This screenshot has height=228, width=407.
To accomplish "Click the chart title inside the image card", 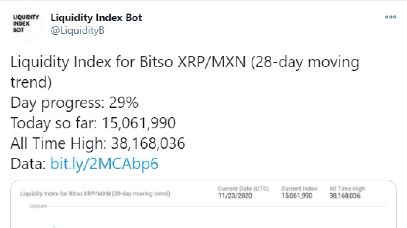I will pos(95,194).
